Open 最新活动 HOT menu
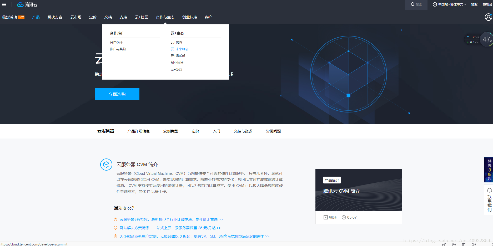The image size is (493, 246). tap(13, 17)
